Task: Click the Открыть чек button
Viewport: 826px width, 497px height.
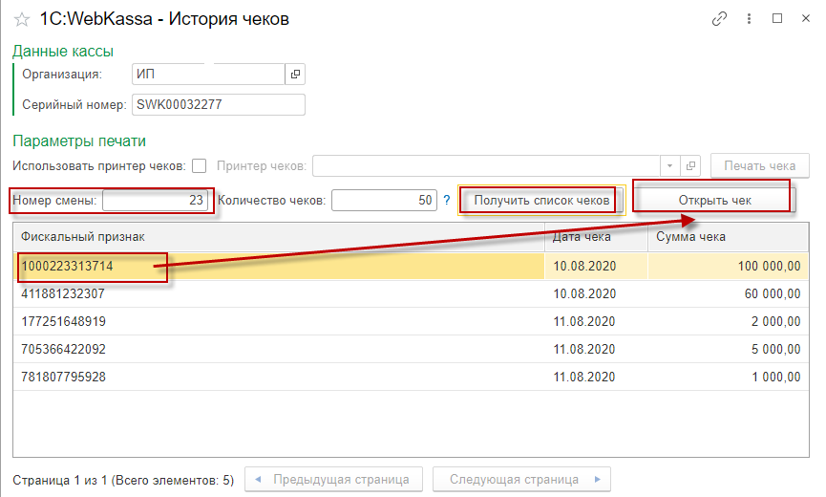Action: click(x=714, y=201)
